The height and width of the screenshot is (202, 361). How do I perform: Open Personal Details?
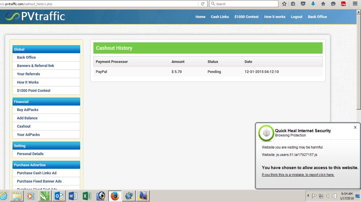(46, 154)
